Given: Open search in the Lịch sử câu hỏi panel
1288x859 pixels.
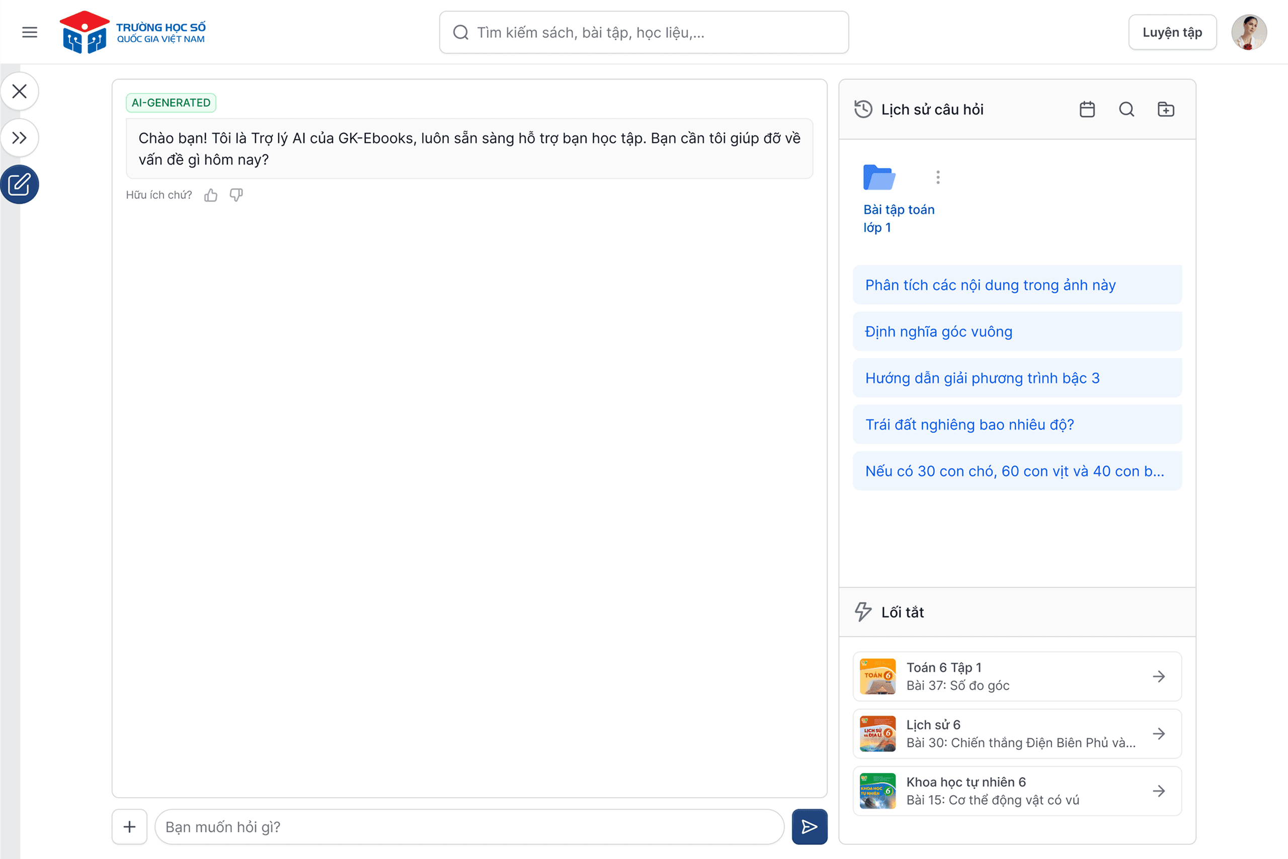Looking at the screenshot, I should pos(1127,109).
